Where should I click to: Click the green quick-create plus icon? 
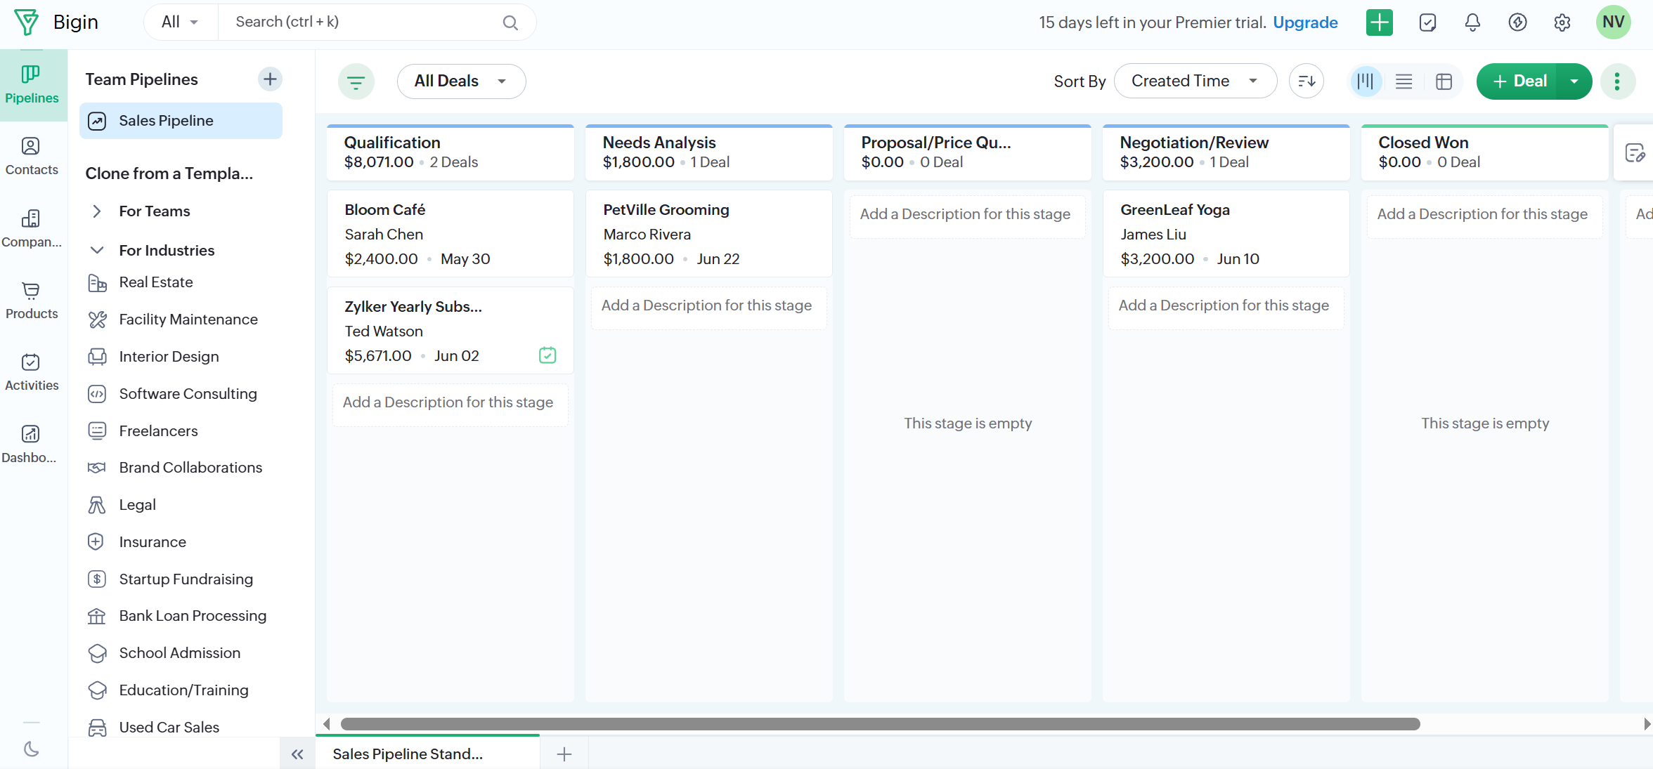pos(1380,22)
